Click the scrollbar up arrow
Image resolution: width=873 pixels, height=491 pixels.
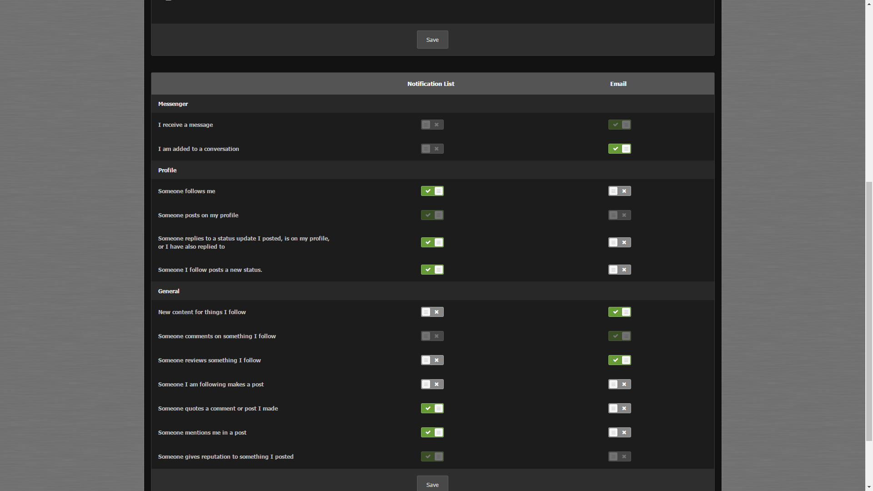click(x=869, y=4)
